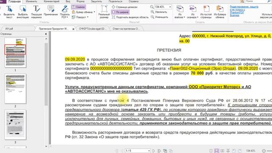Screen dimensions: 272x153
Task: Activate the Выбрать аннотацию tool
Action: (x=23, y=12)
